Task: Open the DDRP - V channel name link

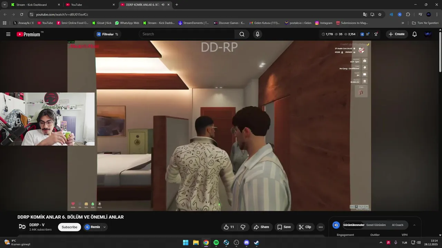Action: pos(37,225)
